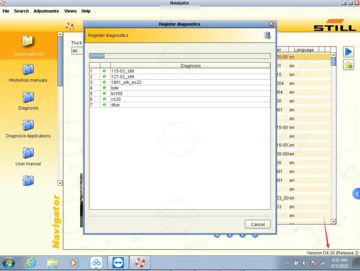Click the database add icon in dialog
Image resolution: width=360 pixels, height=271 pixels.
tap(267, 36)
